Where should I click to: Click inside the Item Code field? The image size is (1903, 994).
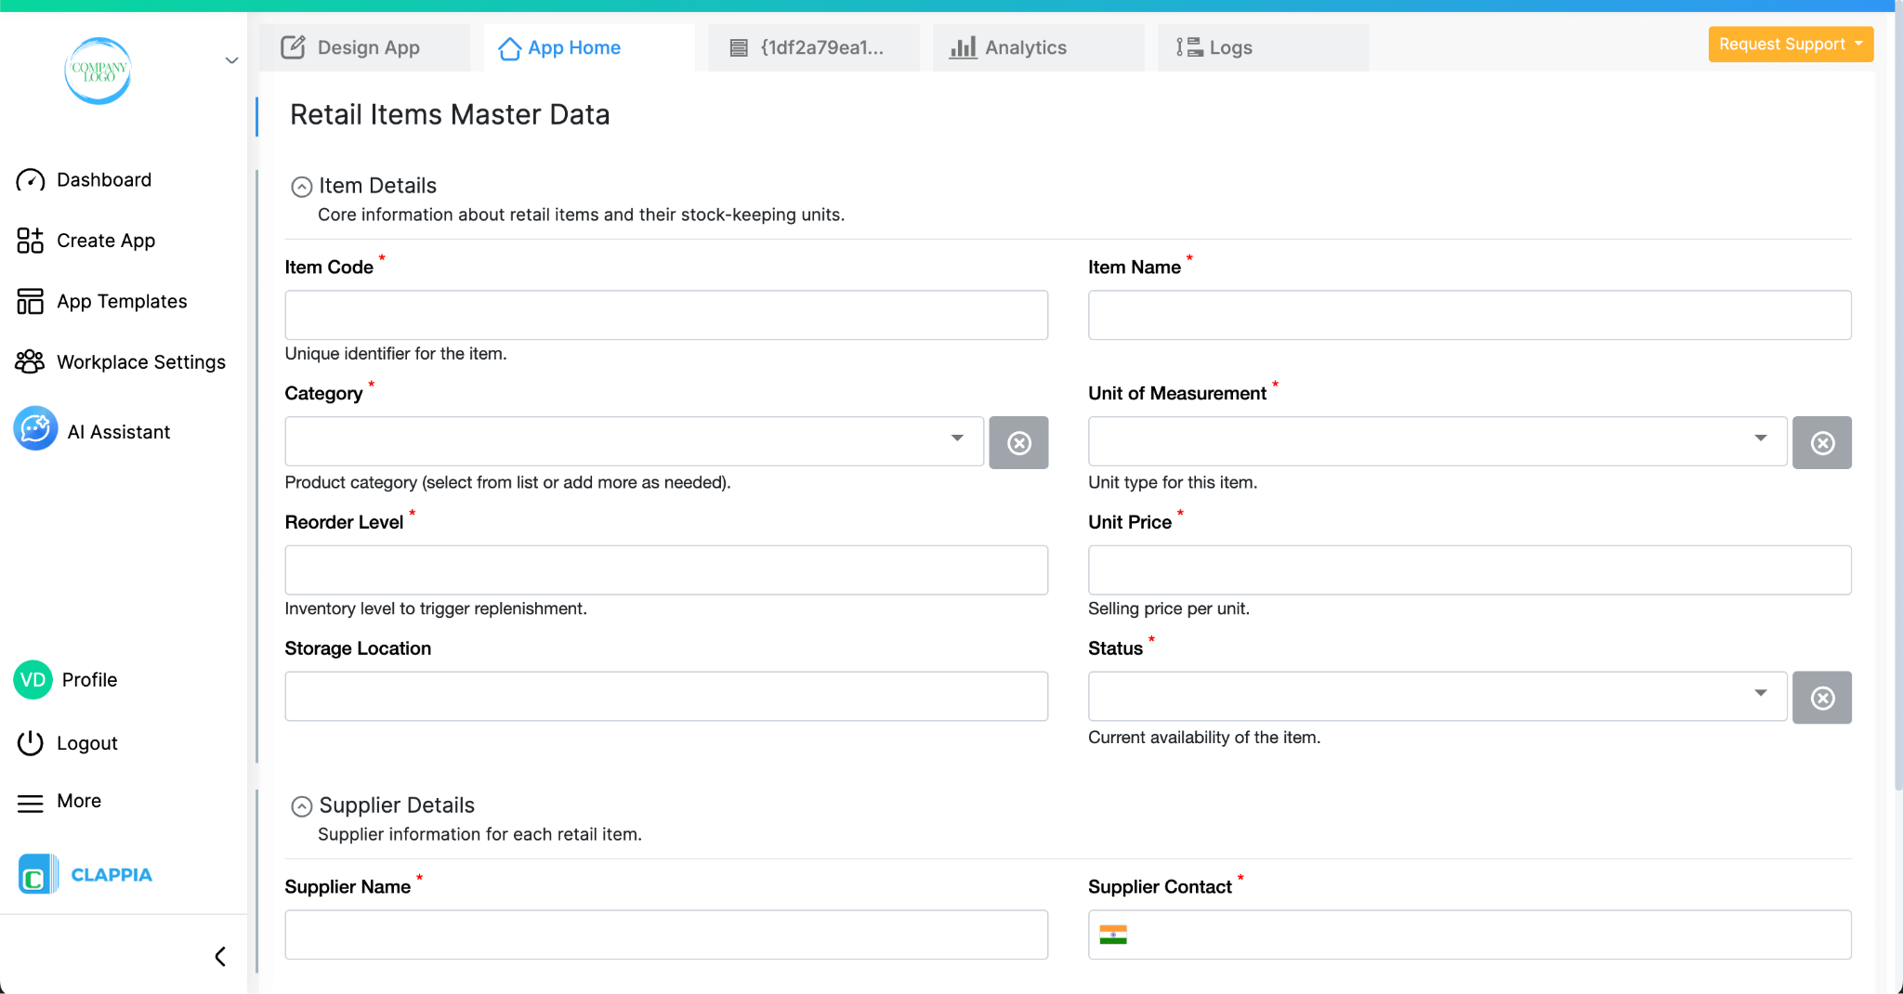point(665,315)
